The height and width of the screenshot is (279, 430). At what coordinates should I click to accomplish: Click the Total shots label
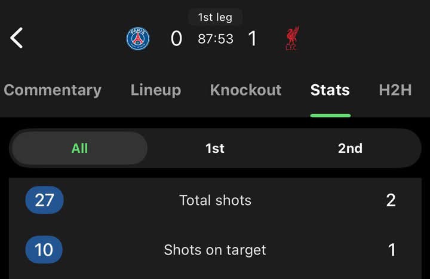pos(215,200)
